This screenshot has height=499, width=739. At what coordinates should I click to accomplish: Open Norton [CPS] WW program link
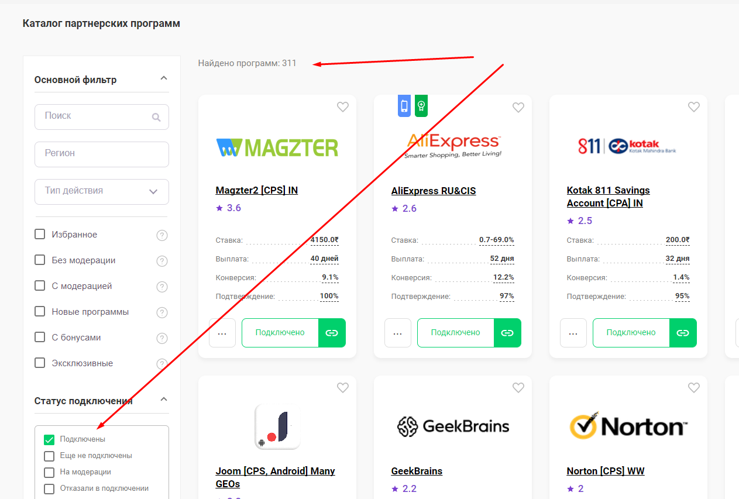606,471
